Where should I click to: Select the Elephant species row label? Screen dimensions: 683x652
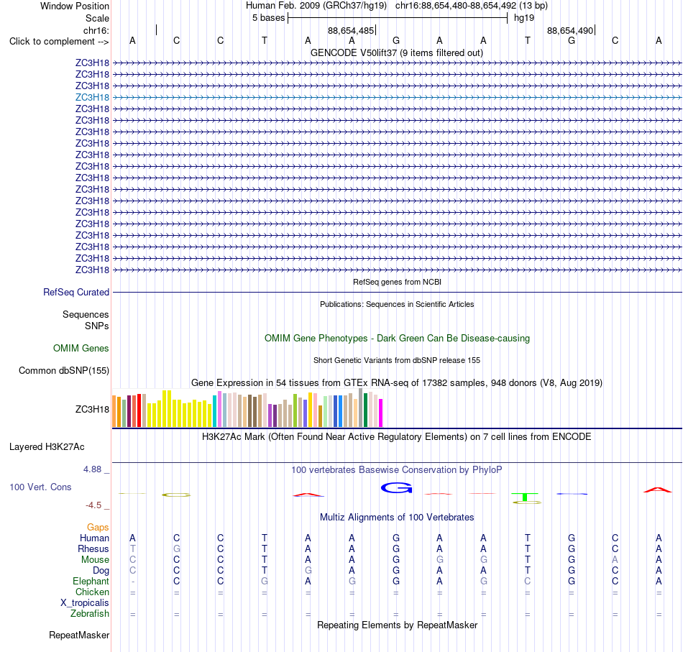(91, 582)
